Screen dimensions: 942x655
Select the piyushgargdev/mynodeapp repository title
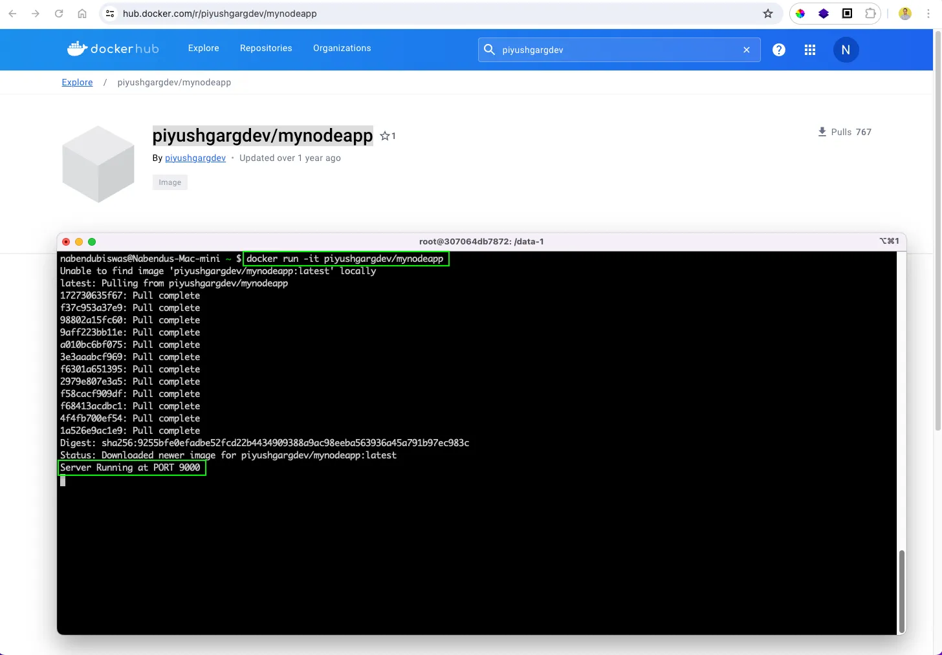(263, 136)
